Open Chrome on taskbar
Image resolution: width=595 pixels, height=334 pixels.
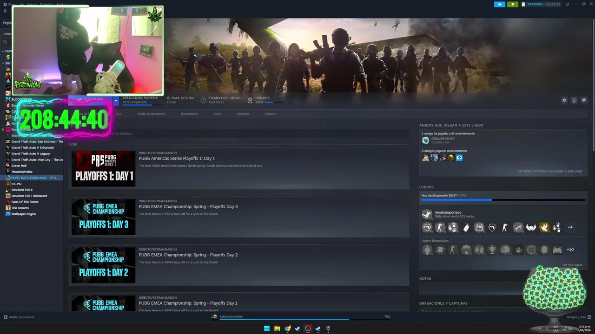pos(287,328)
